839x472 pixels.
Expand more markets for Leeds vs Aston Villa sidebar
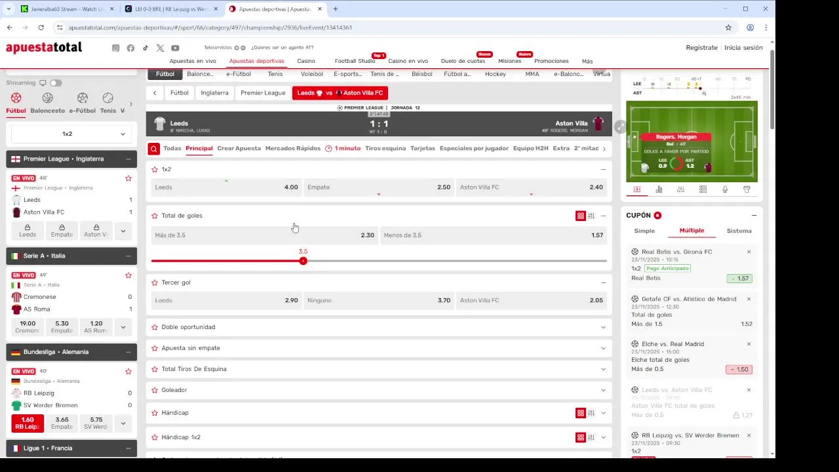point(123,231)
